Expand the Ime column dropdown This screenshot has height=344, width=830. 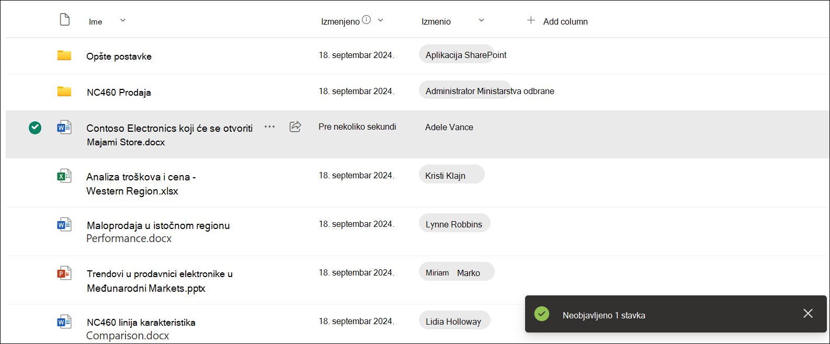point(123,20)
